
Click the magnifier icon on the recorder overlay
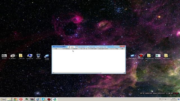(x=143, y=93)
